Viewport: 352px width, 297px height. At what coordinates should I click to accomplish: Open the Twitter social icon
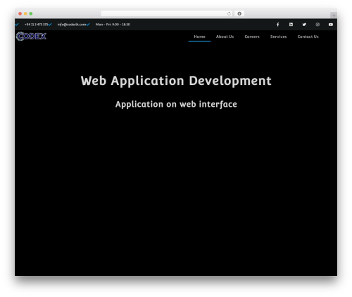point(304,25)
